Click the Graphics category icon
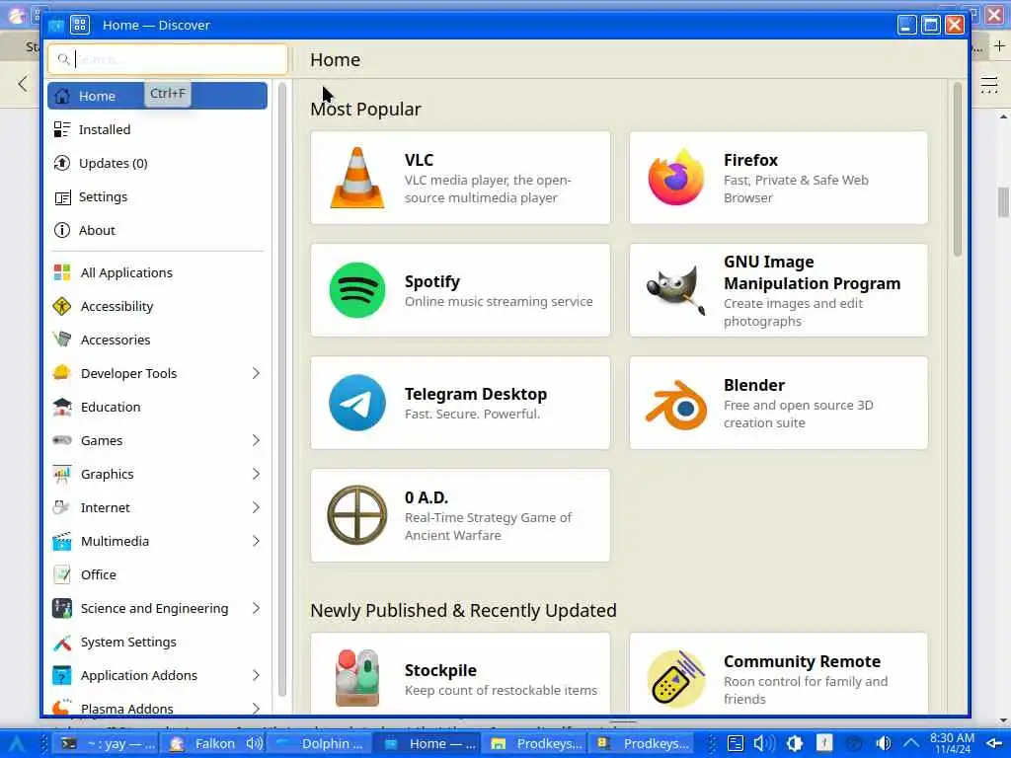The image size is (1011, 758). 62,474
